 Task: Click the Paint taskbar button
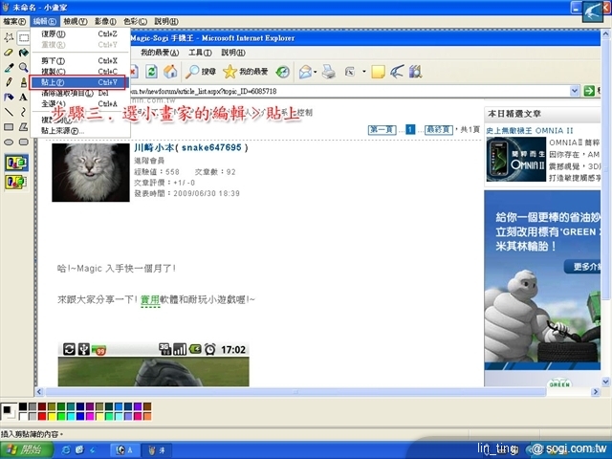155,450
